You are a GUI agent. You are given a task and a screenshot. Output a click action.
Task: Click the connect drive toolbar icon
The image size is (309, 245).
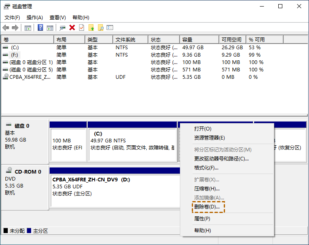point(62,27)
